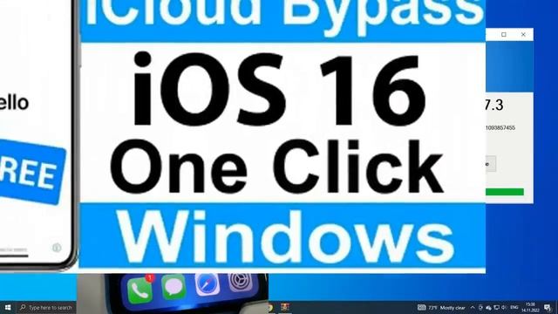Switch the ENG input language indicator
This screenshot has width=558, height=314.
pos(514,308)
